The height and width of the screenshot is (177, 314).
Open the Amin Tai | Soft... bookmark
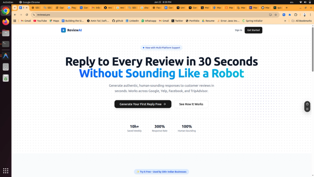coord(98,21)
